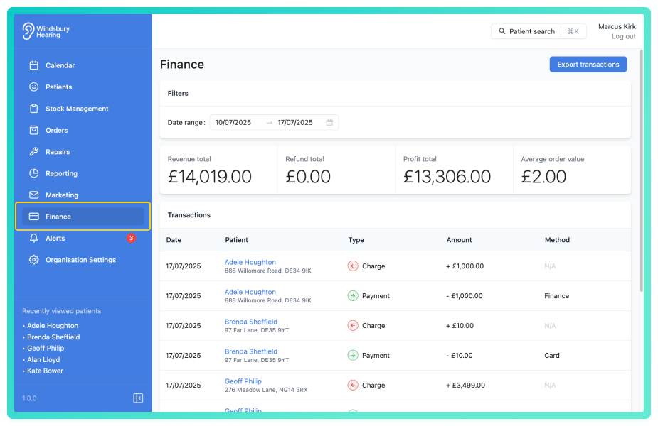
Task: Select the Finance menu item
Action: pos(83,217)
